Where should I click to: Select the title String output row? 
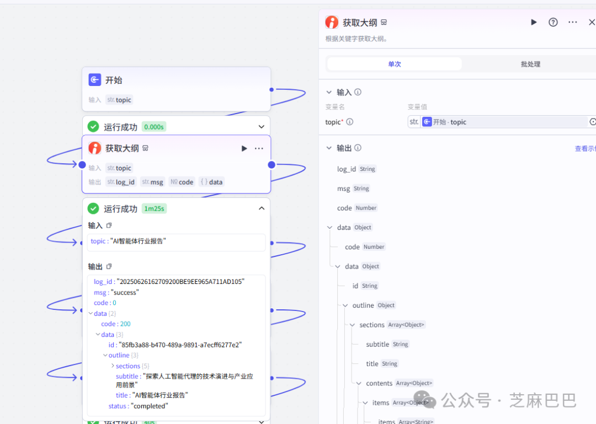382,363
